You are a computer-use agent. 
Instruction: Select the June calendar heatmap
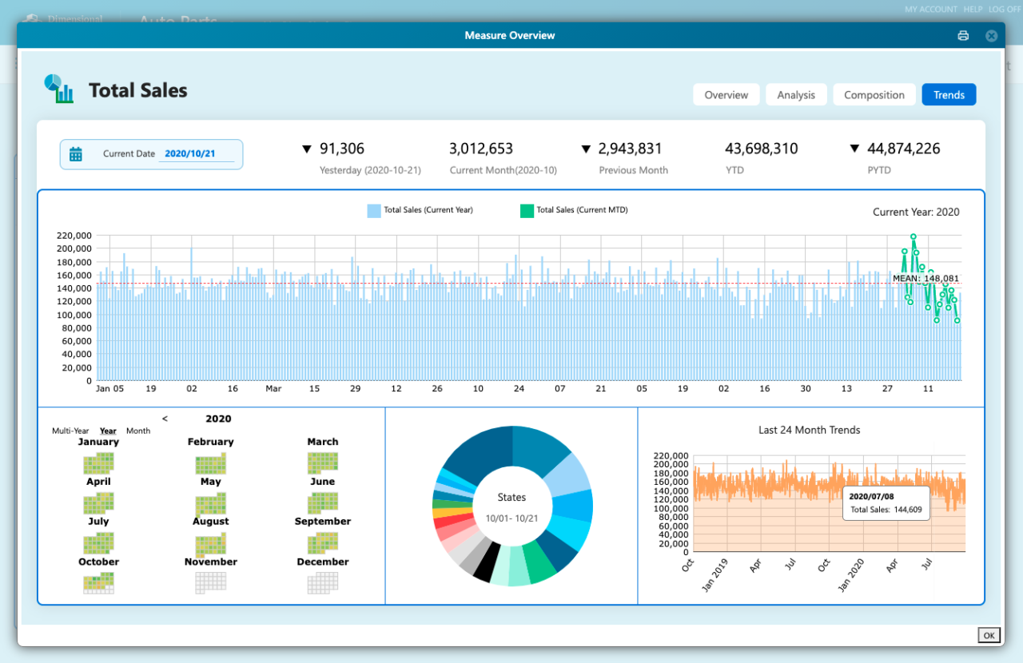tap(322, 502)
